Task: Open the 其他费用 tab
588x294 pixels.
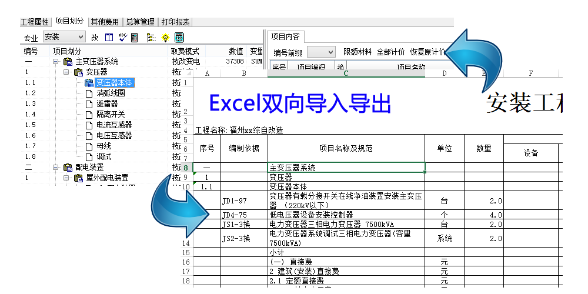Action: 105,22
